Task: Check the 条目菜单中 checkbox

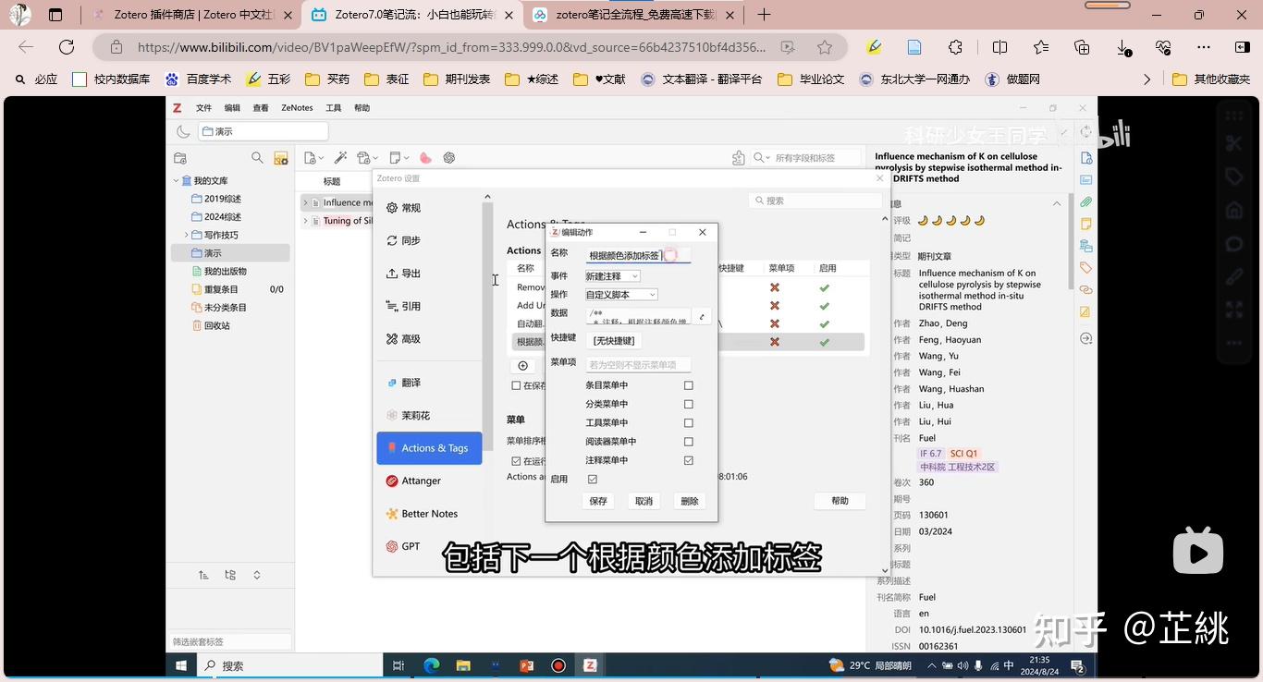Action: pos(688,385)
